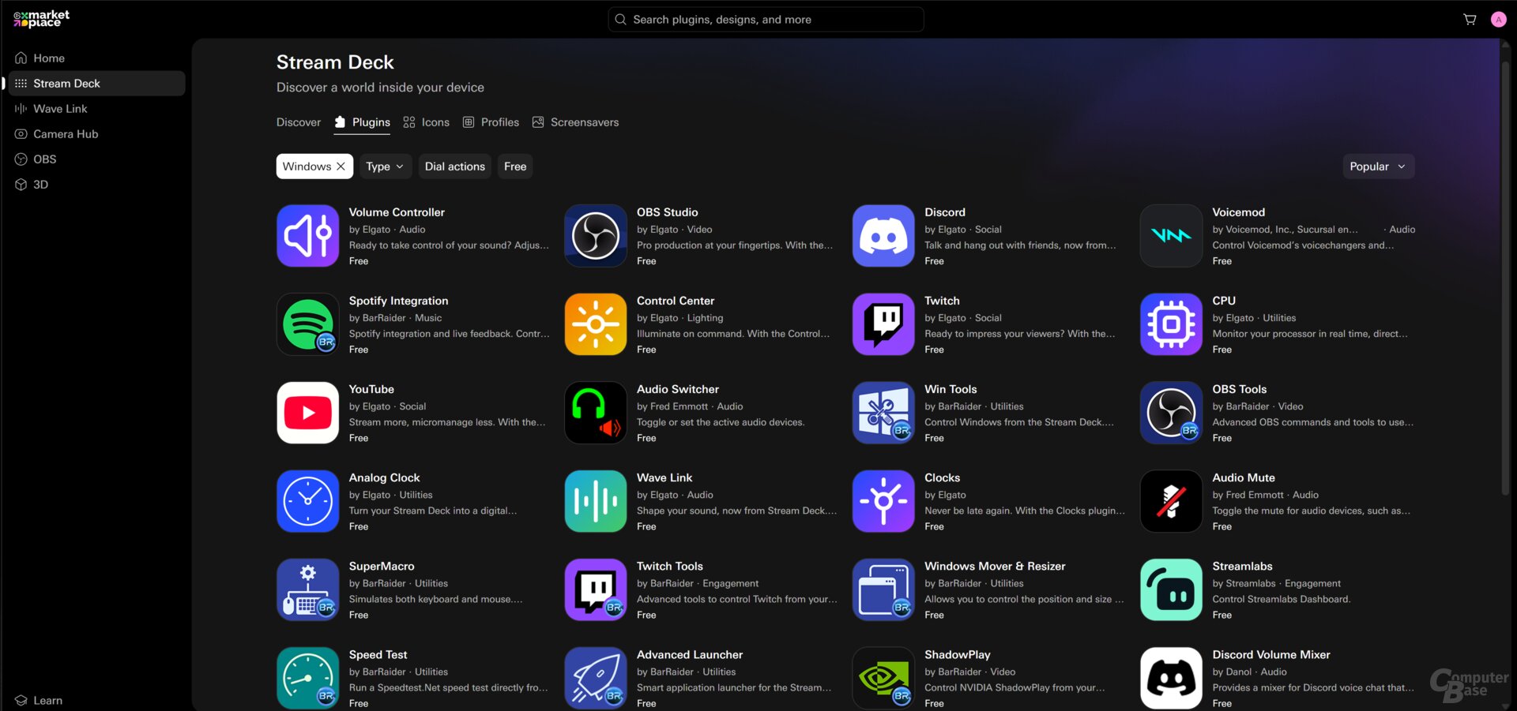Remove the Windows filter

click(341, 166)
